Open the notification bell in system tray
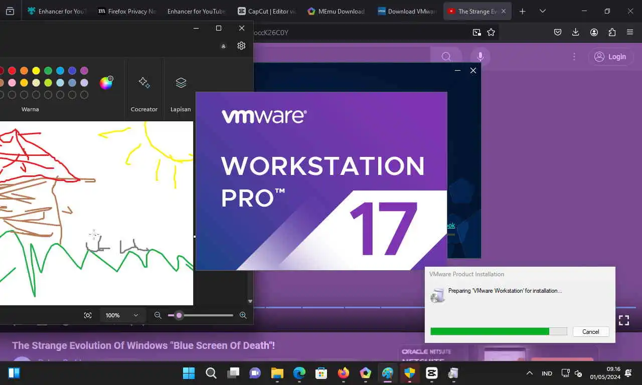This screenshot has height=385, width=642. point(629,373)
